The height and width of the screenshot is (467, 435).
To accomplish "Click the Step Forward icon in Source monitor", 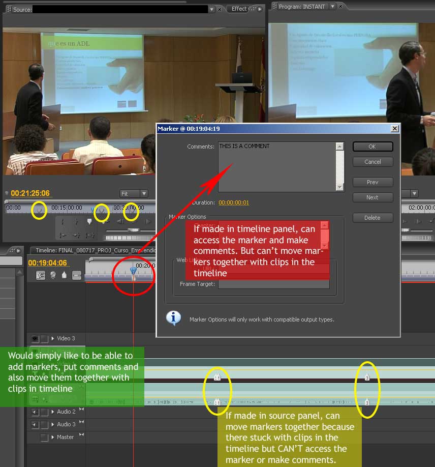I will [147, 222].
